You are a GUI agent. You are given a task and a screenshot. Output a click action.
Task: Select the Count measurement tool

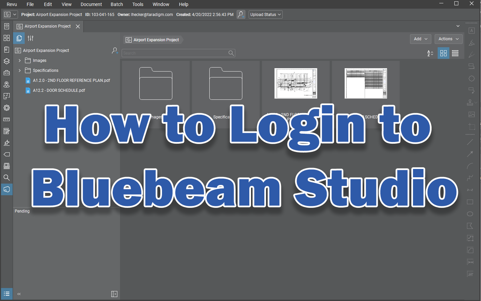click(470, 274)
